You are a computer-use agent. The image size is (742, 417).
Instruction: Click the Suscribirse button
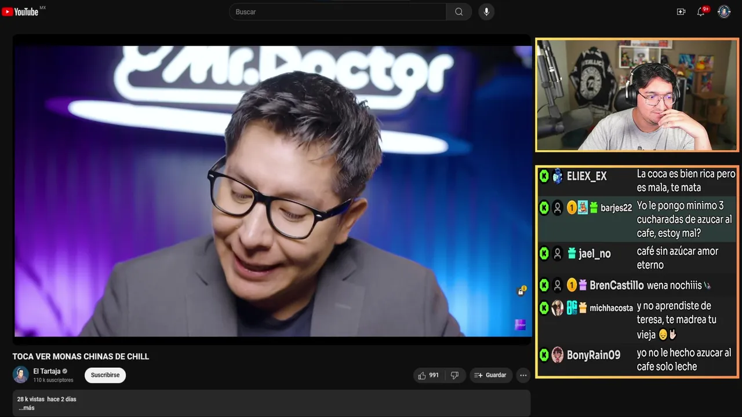[105, 375]
